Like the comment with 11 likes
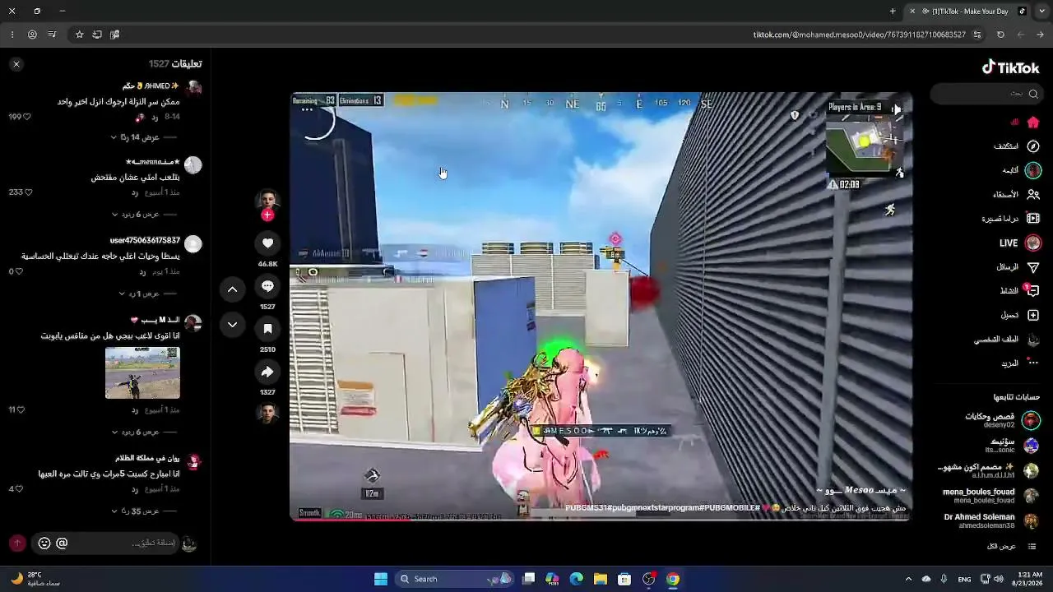This screenshot has height=592, width=1053. pyautogui.click(x=21, y=409)
